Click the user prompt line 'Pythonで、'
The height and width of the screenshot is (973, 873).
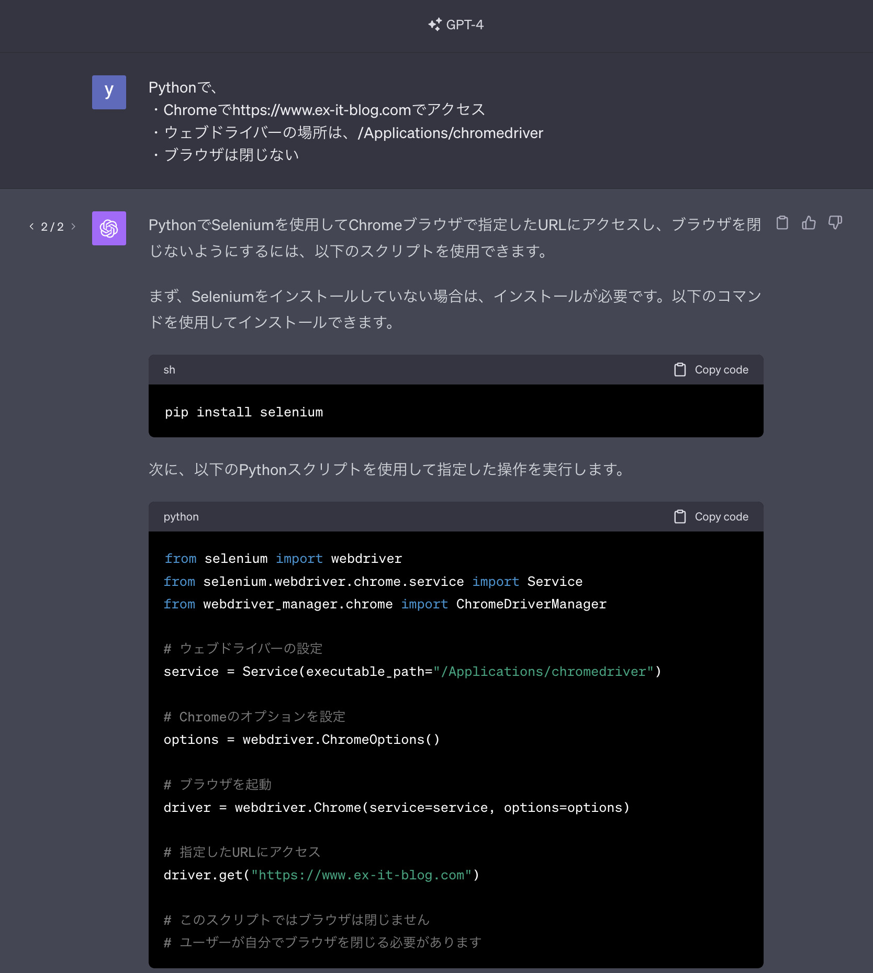click(183, 87)
